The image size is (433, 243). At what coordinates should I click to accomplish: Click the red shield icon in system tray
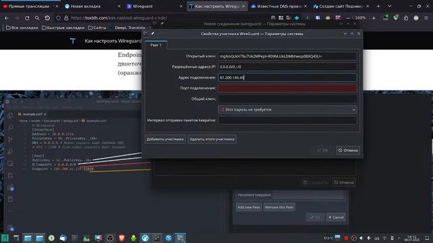346,238
